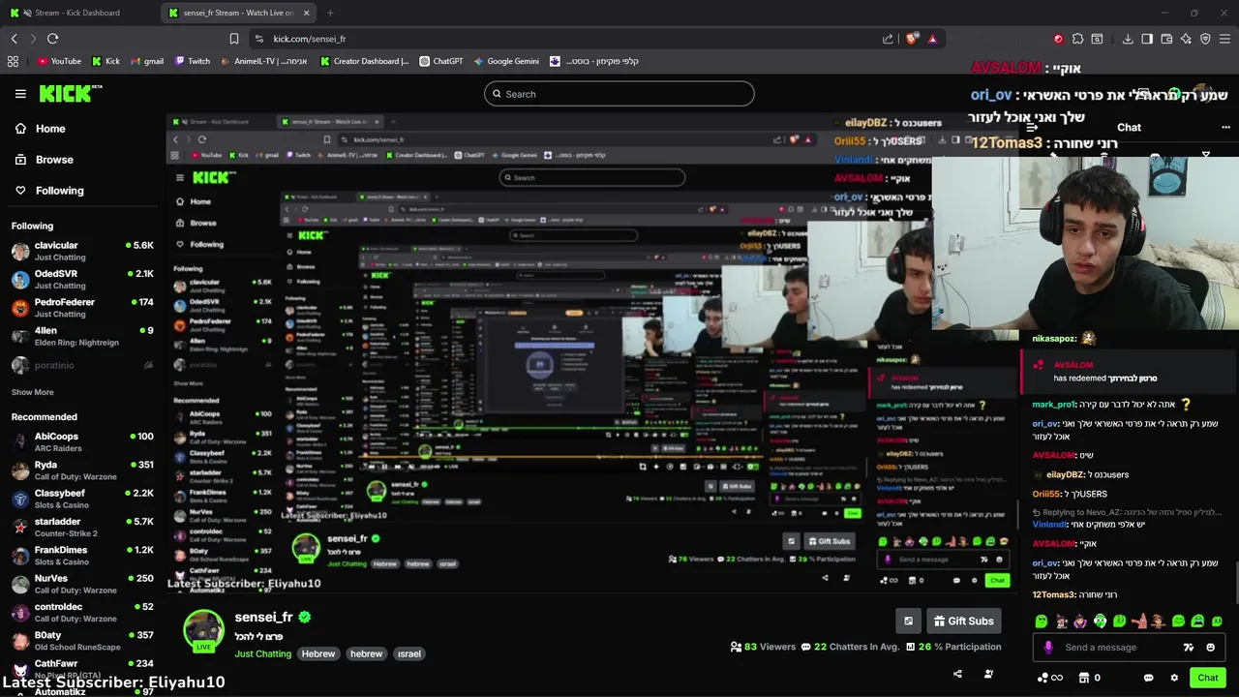Open FrankDimes recommended channel

pyautogui.click(x=82, y=556)
